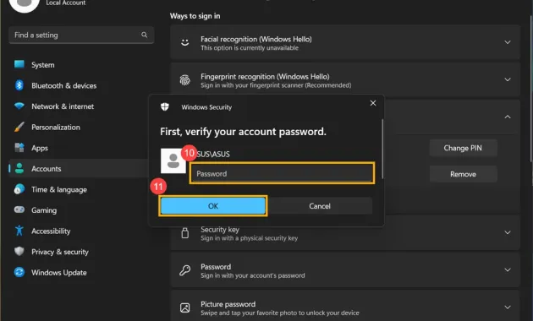The image size is (533, 321).
Task: Click the Time & language globe icon
Action: coord(19,189)
